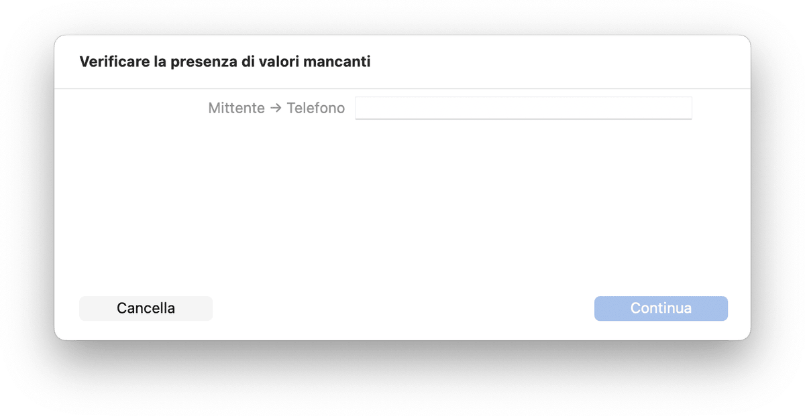Confirm missing values with Continua
805x416 pixels.
click(661, 309)
